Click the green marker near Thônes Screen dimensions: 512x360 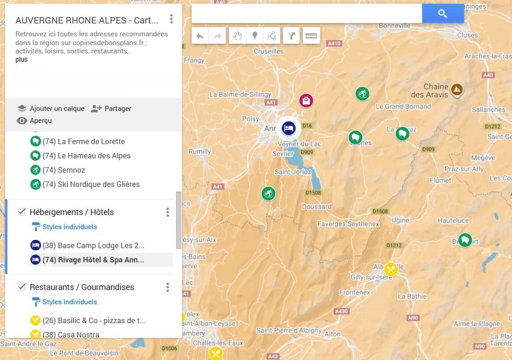[x=355, y=137]
